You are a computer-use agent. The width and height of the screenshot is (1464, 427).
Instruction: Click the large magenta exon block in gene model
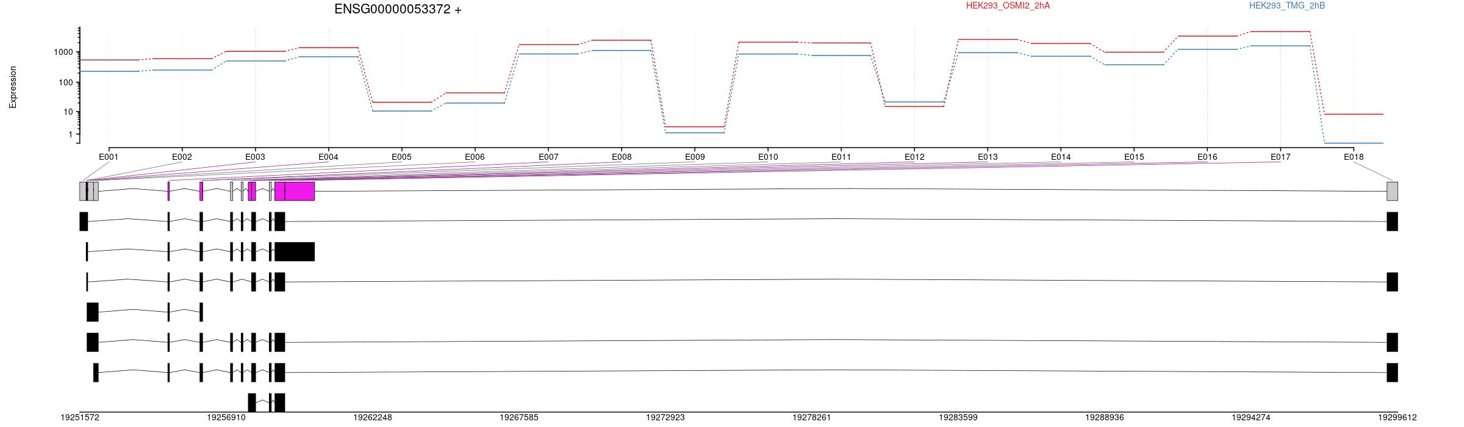point(300,191)
